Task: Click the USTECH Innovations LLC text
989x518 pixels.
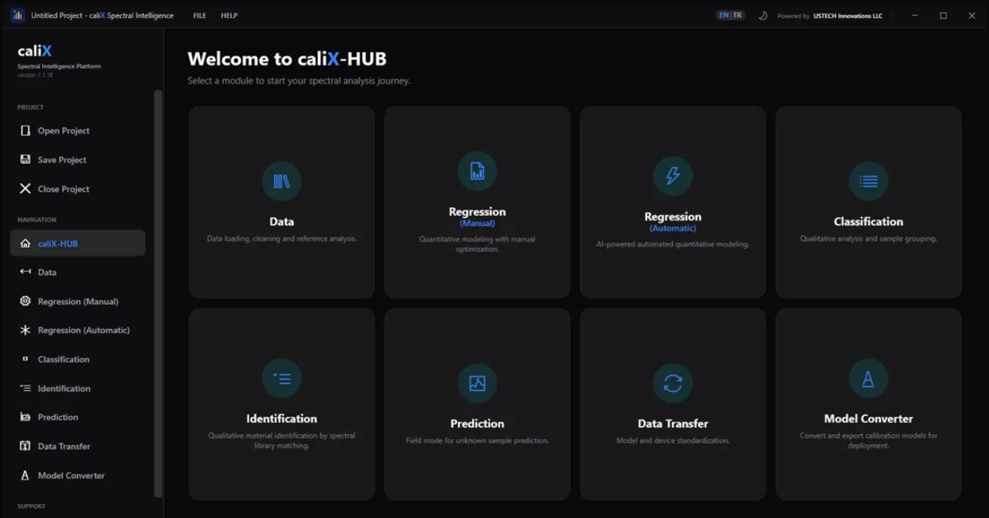Action: 847,16
